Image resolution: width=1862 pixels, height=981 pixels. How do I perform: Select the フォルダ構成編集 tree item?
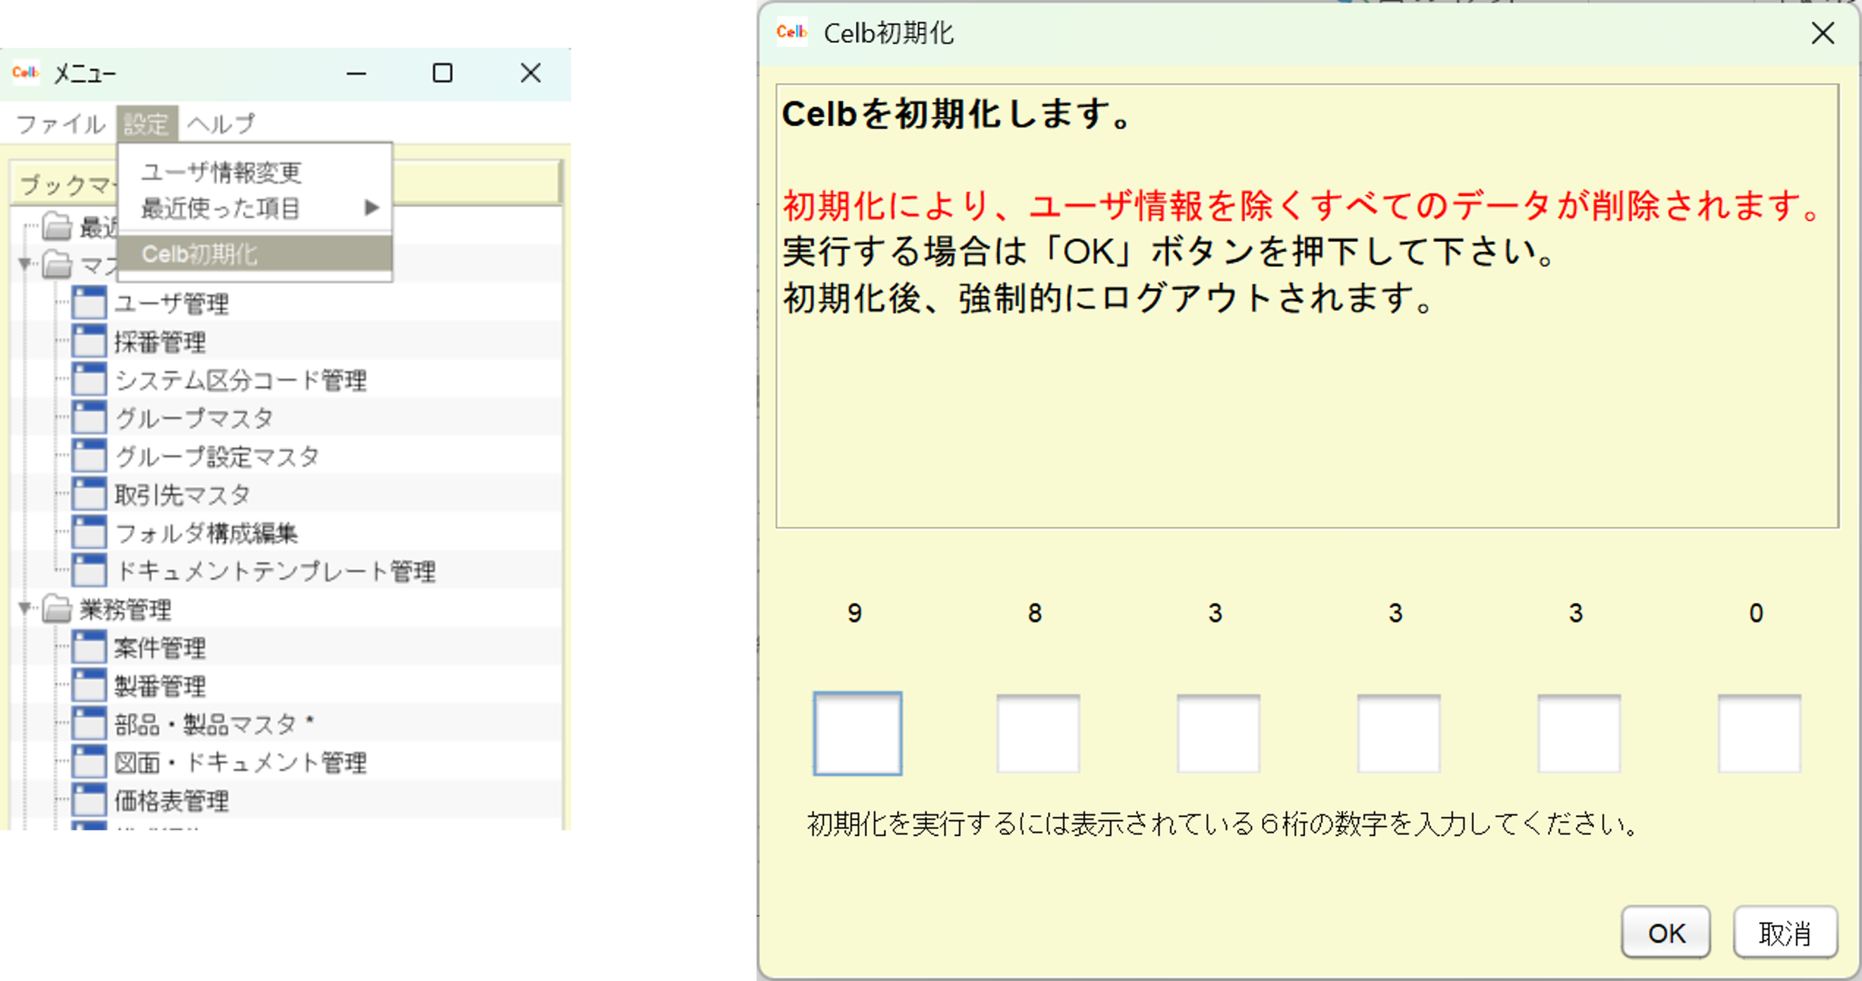click(207, 533)
